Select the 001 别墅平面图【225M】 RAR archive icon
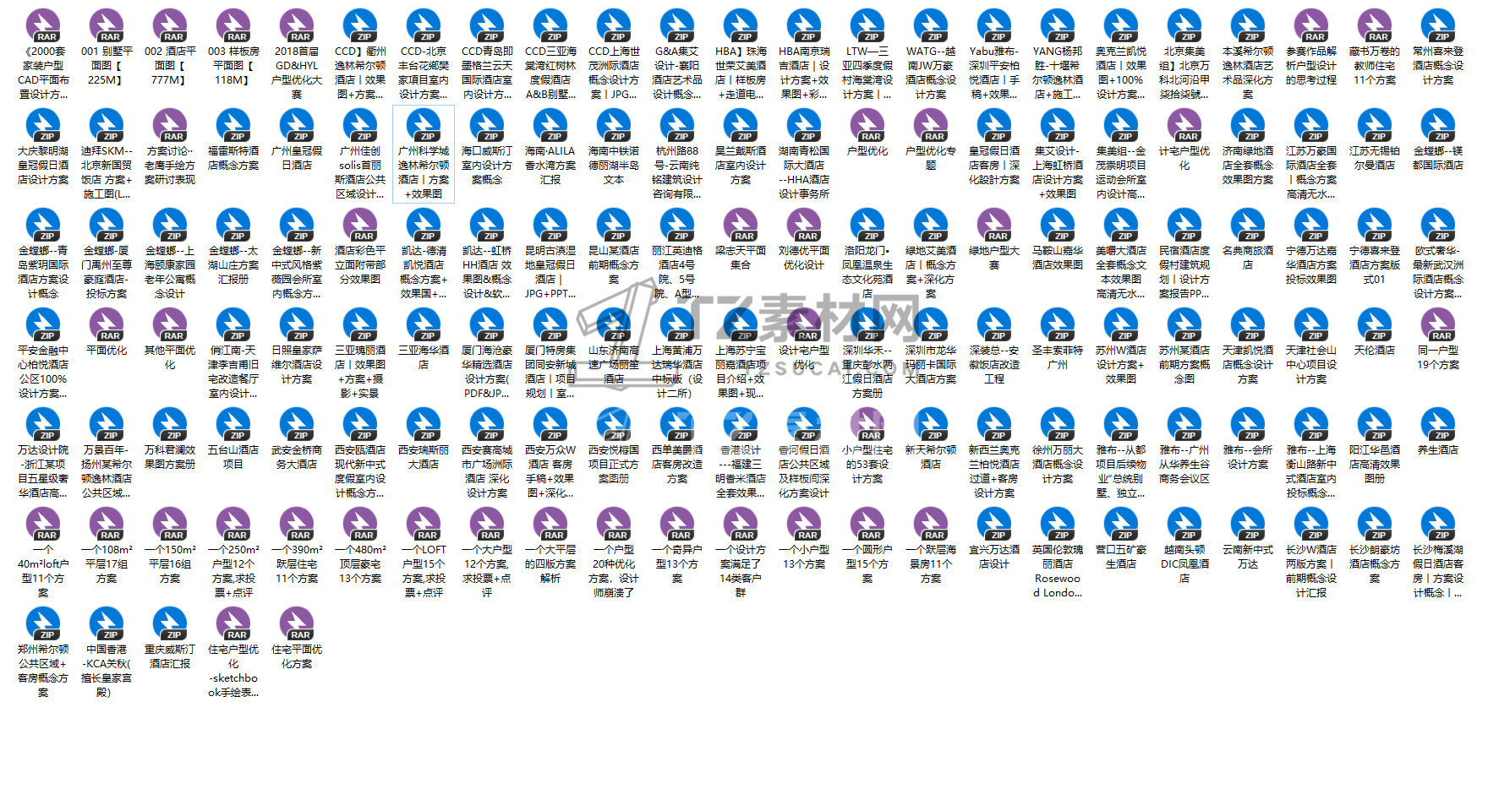1488x789 pixels. point(107,25)
